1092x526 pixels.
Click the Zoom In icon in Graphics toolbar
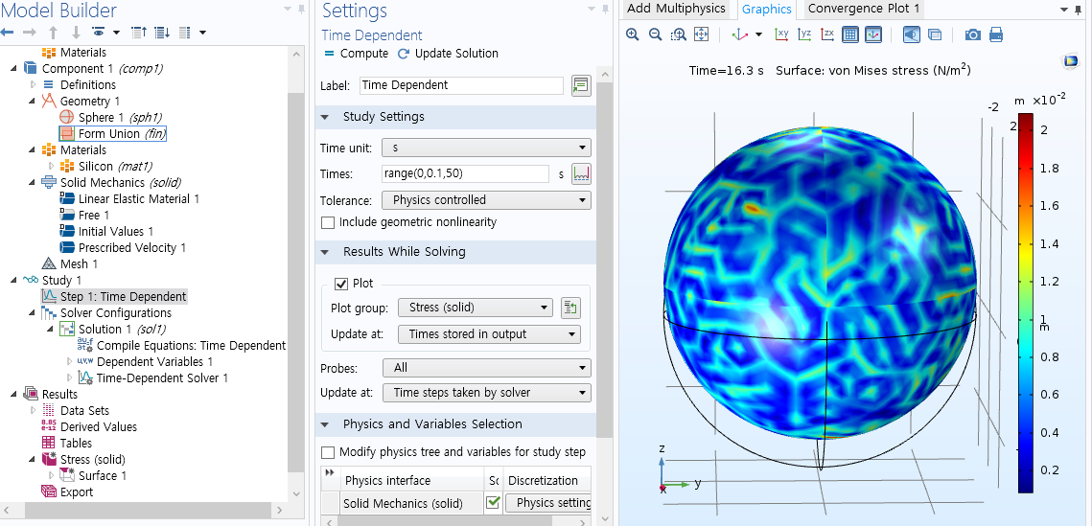pos(633,34)
